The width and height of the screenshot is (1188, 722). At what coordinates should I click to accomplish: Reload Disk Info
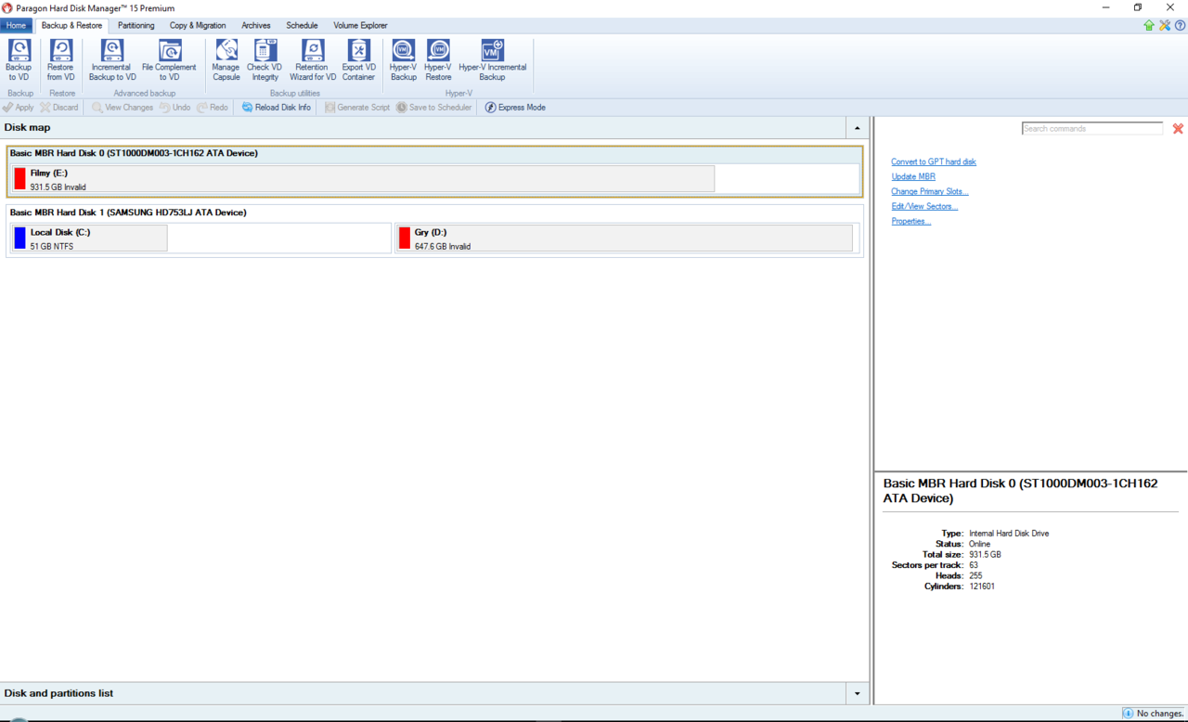(x=277, y=108)
